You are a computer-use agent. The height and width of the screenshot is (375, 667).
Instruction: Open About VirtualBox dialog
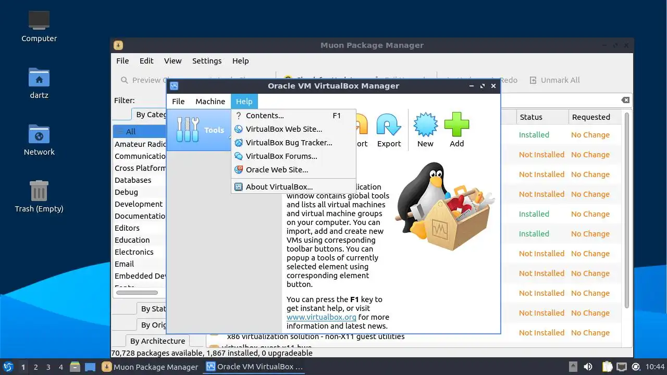click(293, 187)
